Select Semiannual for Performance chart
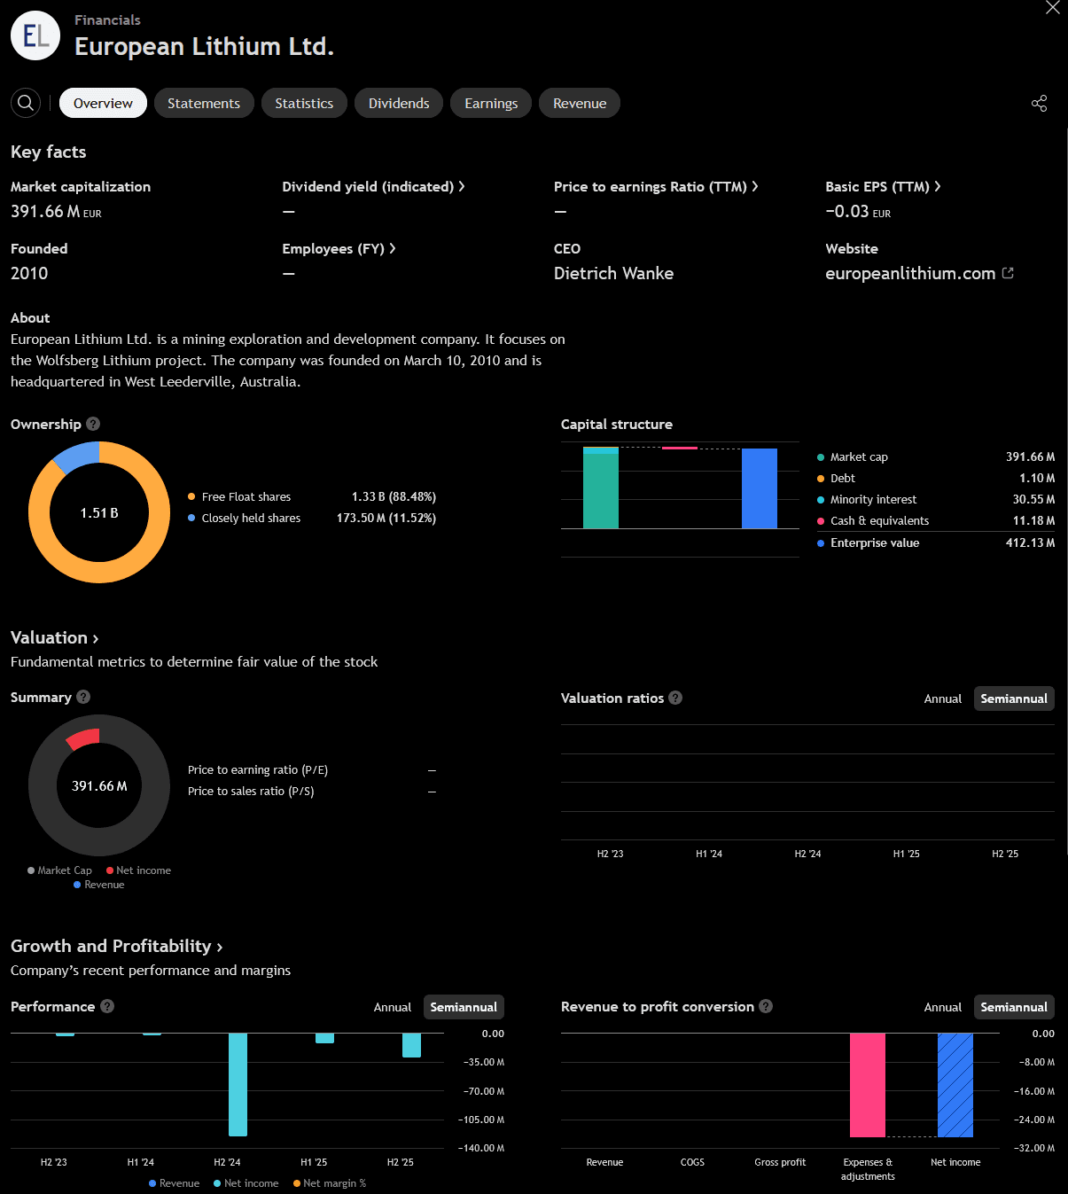 click(x=464, y=1007)
